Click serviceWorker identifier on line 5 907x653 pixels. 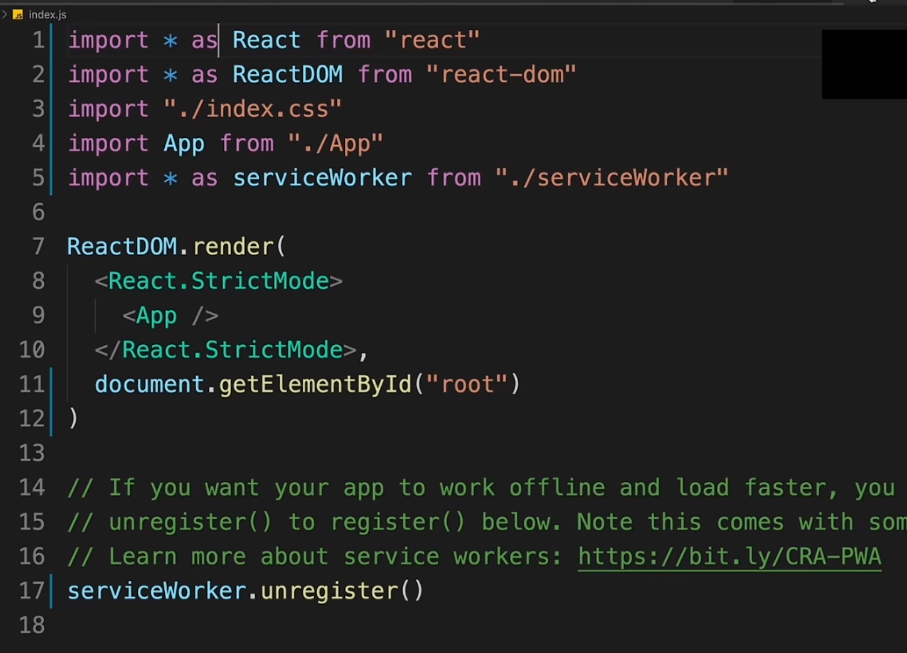pyautogui.click(x=322, y=178)
